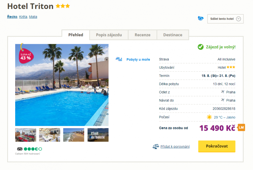Click the TripAdvisor owl rating icon
The height and width of the screenshot is (170, 253).
coord(19,149)
